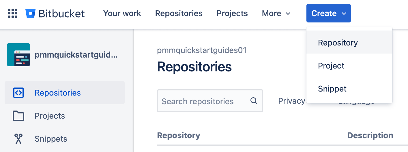This screenshot has width=408, height=152.
Task: Click the Bitbucket logo icon
Action: [x=30, y=13]
